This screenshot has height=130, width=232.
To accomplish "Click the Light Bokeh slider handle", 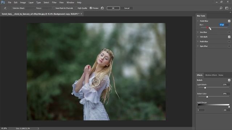I will point(205,88).
